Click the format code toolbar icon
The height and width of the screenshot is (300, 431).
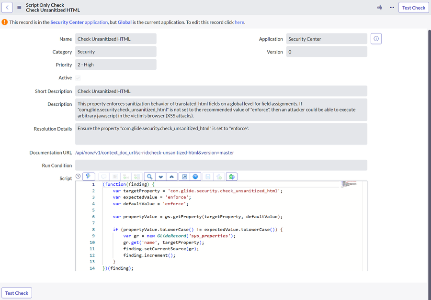pyautogui.click(x=115, y=177)
